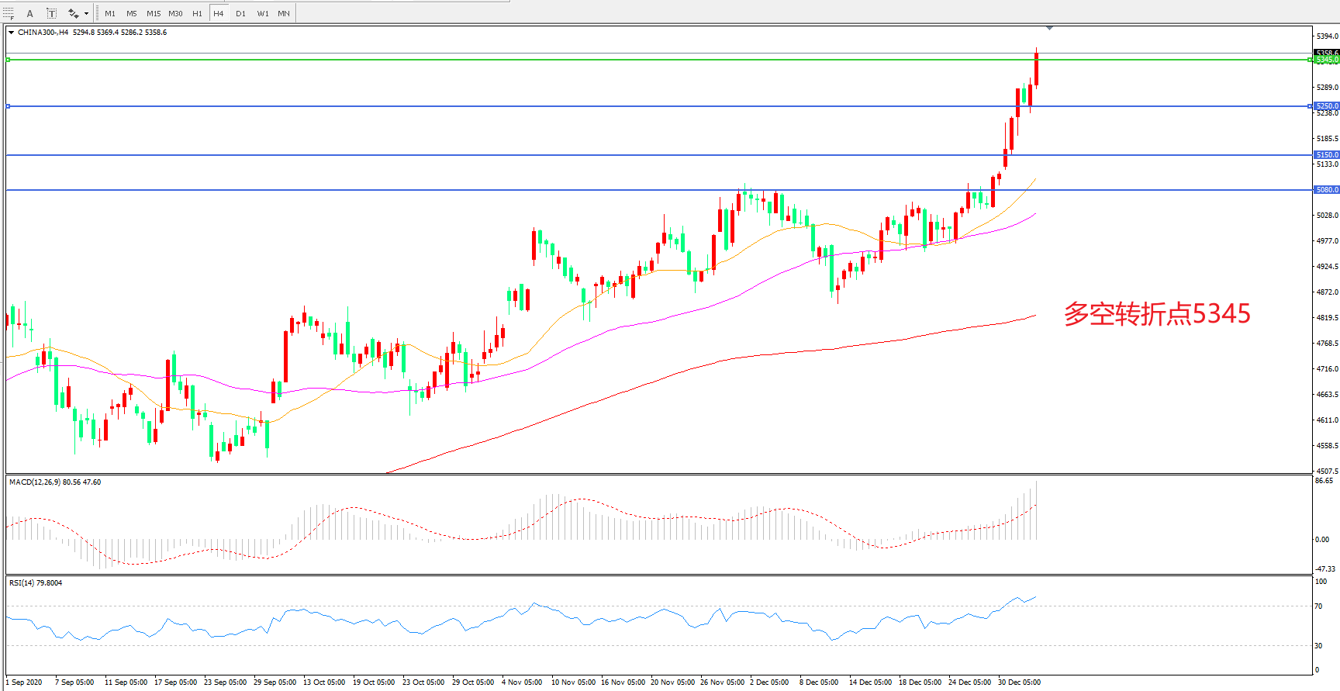Expand the CHINA300 chart title triangle
Image resolution: width=1340 pixels, height=691 pixels.
[11, 33]
